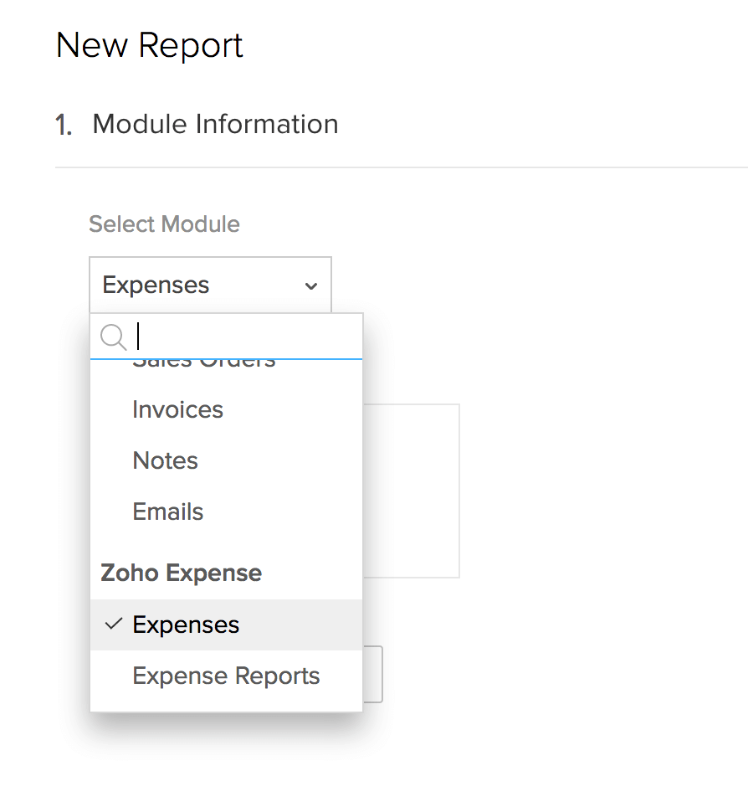Choose the Notes module
The width and height of the screenshot is (748, 807).
click(164, 460)
